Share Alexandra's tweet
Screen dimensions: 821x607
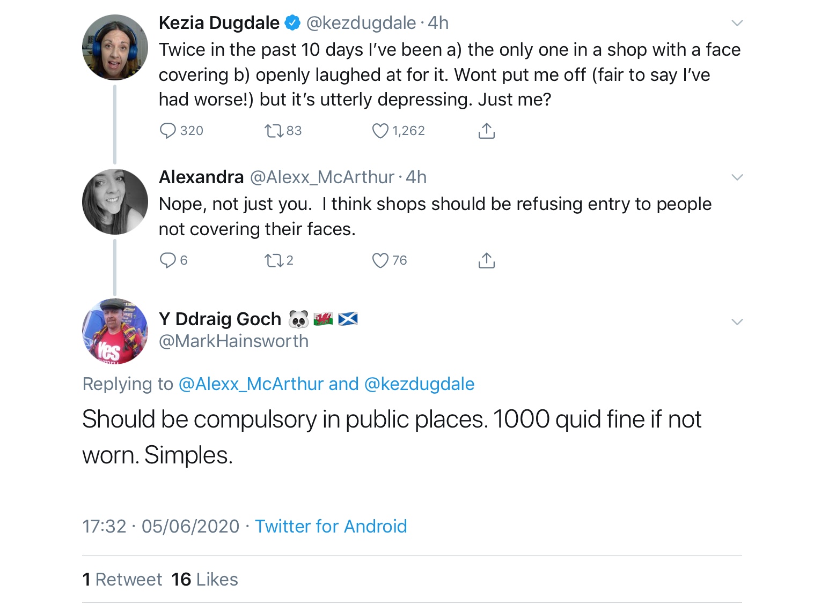coord(486,260)
